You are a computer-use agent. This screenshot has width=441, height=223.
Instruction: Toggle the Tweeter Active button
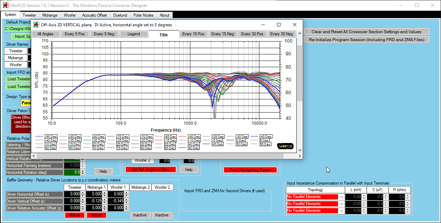[x=75, y=215]
